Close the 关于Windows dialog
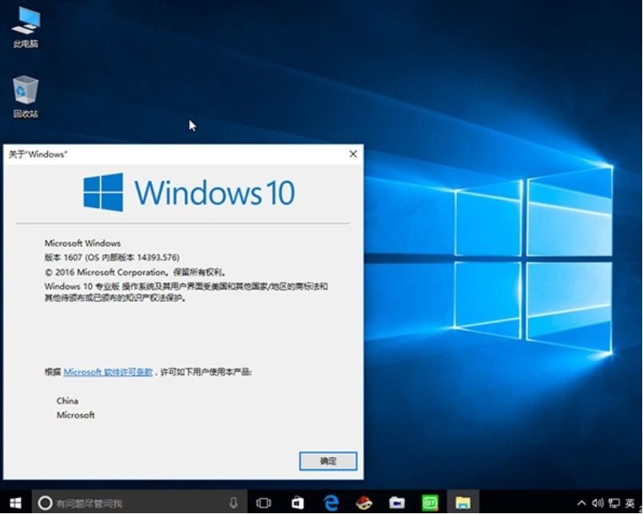The height and width of the screenshot is (514, 643). [352, 153]
